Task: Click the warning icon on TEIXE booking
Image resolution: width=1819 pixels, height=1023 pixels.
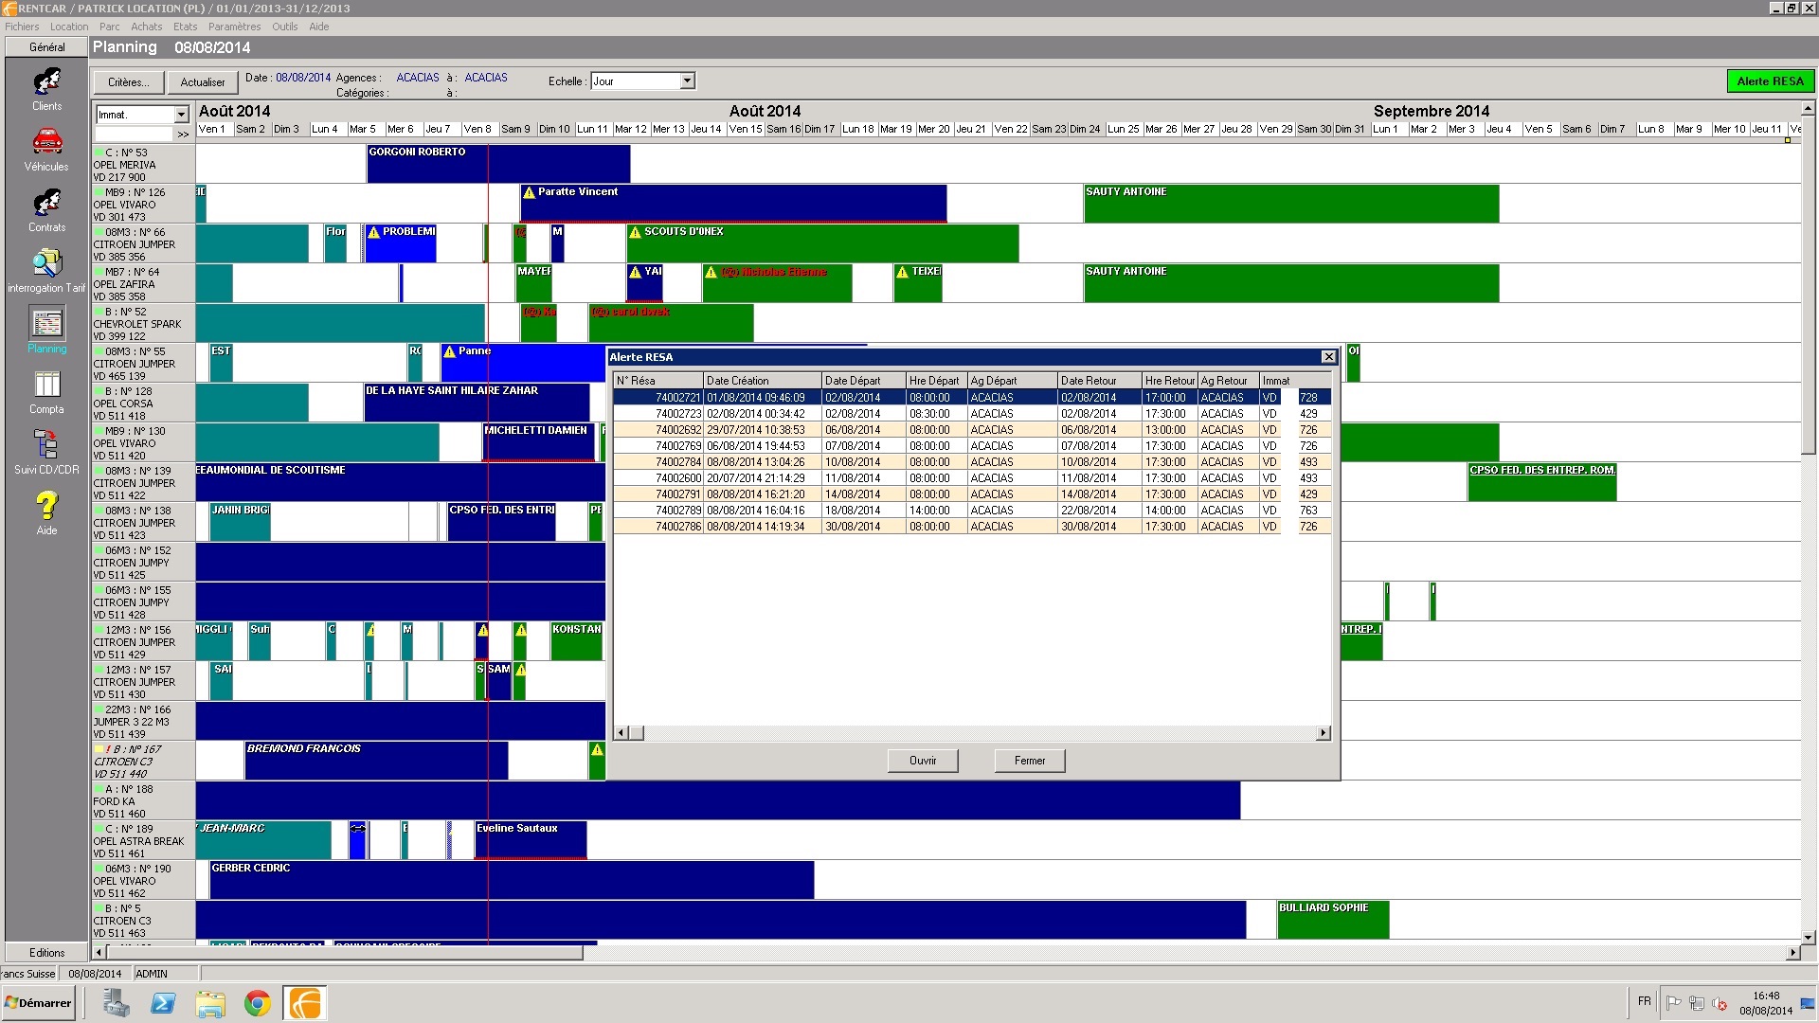Action: coord(902,272)
